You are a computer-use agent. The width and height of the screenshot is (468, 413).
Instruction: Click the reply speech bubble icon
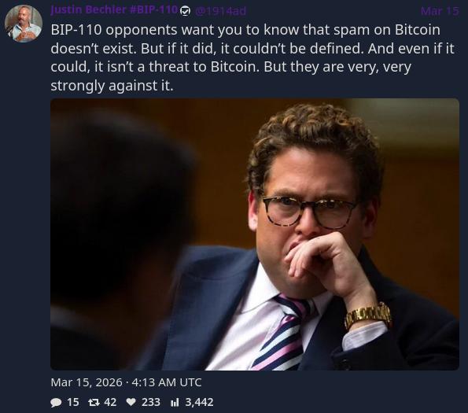56,403
